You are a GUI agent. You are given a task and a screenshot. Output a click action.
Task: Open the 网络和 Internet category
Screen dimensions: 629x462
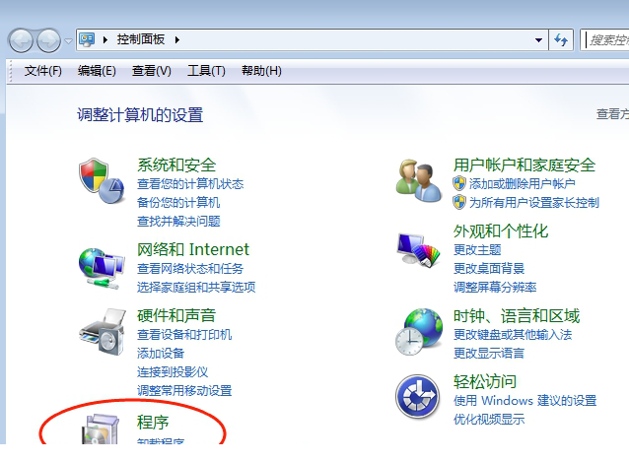(x=193, y=249)
